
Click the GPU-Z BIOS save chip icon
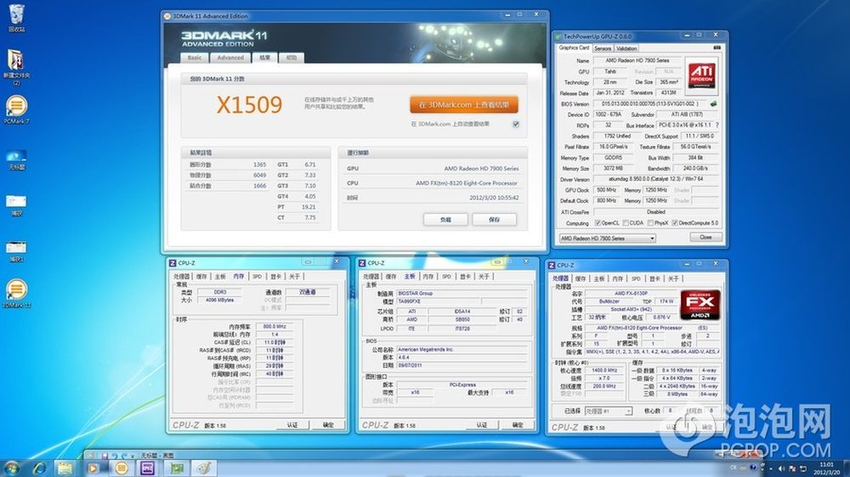713,104
